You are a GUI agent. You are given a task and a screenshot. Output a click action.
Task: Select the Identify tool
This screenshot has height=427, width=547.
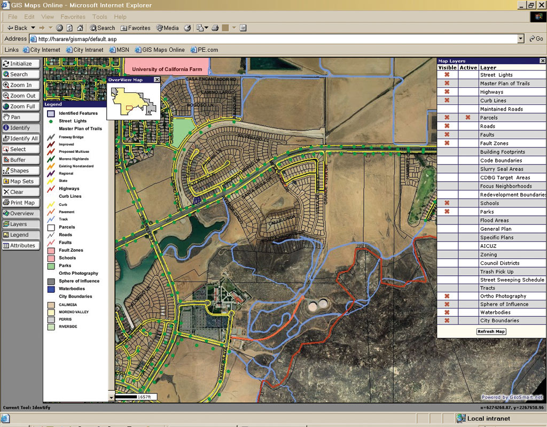coord(21,128)
